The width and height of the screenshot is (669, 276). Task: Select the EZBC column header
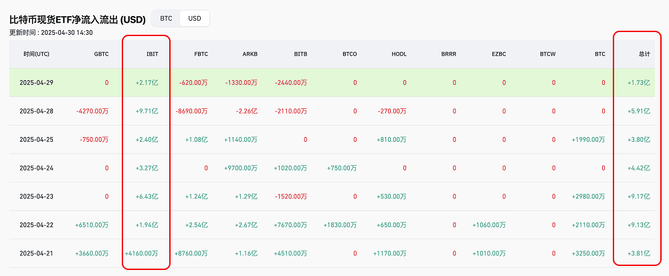pos(498,53)
